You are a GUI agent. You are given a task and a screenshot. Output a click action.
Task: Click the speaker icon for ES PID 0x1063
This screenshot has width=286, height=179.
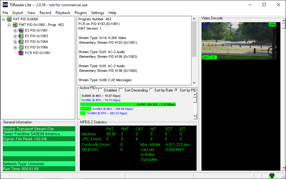click(21, 36)
